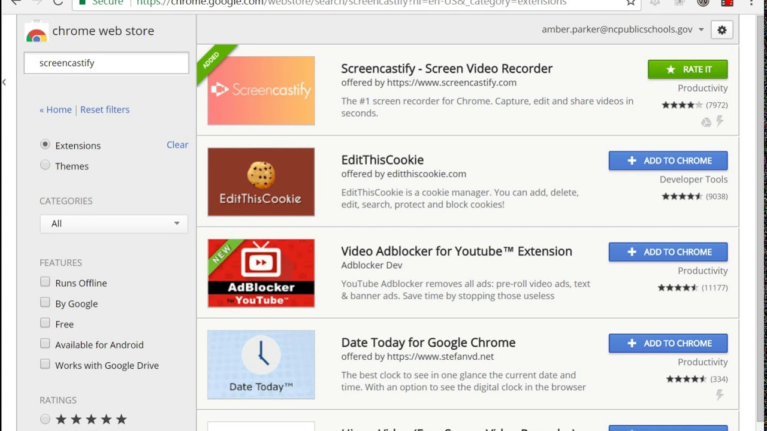The image size is (767, 431).
Task: Click 'EditThisCookie is a cookie manager' description
Action: coord(460,198)
